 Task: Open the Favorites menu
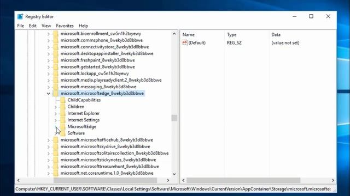(65, 26)
